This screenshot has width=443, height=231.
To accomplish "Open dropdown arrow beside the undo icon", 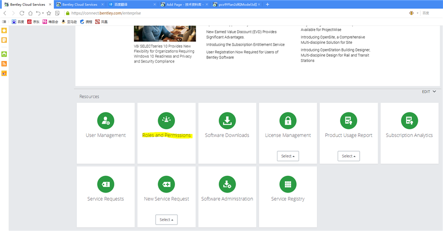I will (43, 13).
